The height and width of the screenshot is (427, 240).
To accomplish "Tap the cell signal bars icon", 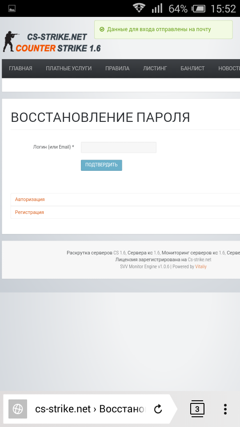I will [157, 8].
